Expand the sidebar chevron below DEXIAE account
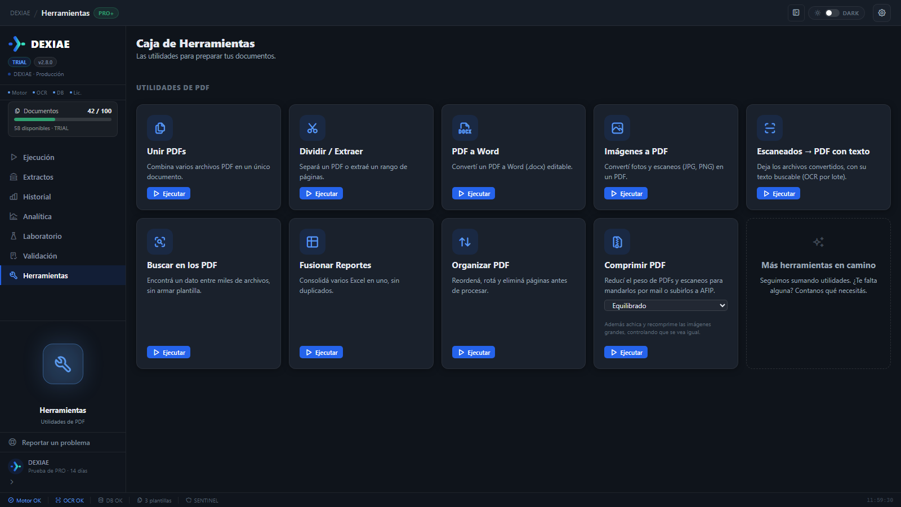Image resolution: width=901 pixels, height=507 pixels. pyautogui.click(x=12, y=482)
